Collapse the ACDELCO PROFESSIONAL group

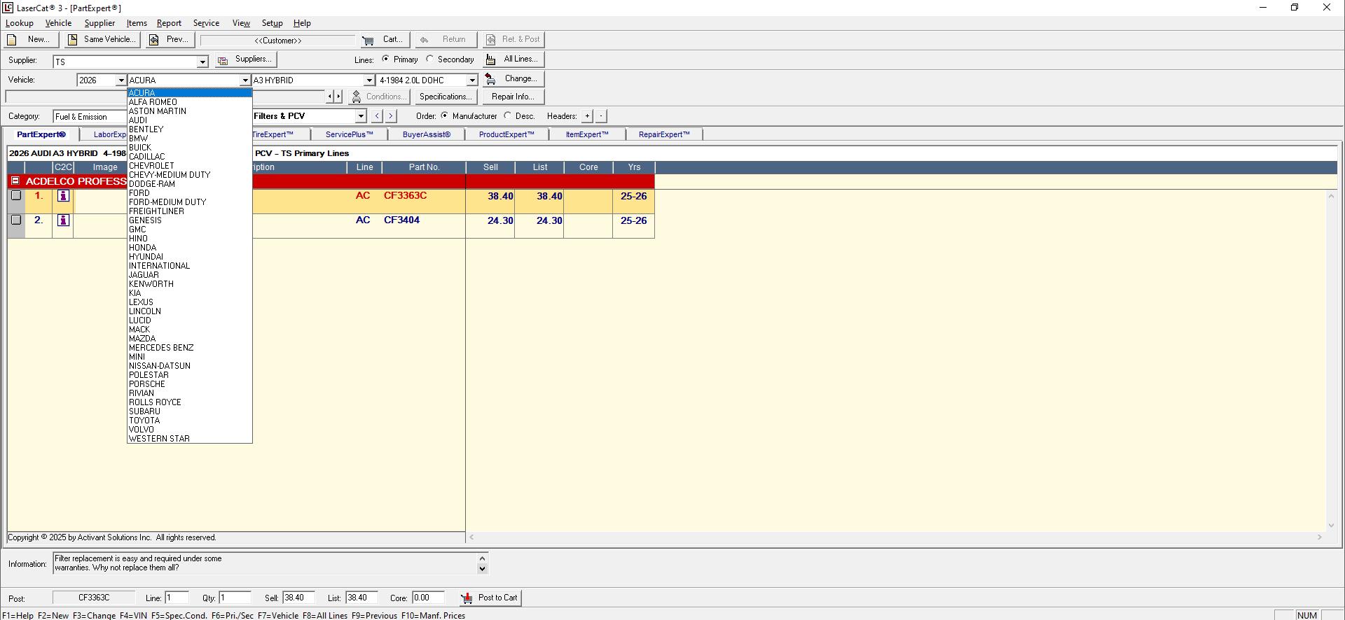pos(15,181)
